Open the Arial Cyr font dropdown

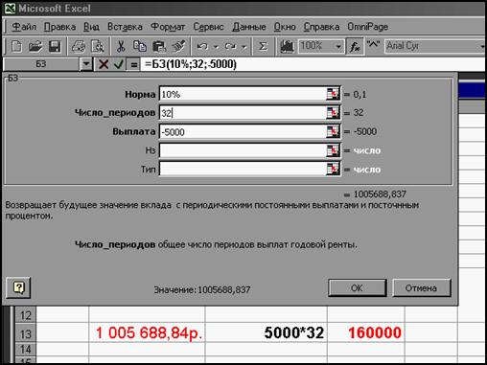click(482, 47)
